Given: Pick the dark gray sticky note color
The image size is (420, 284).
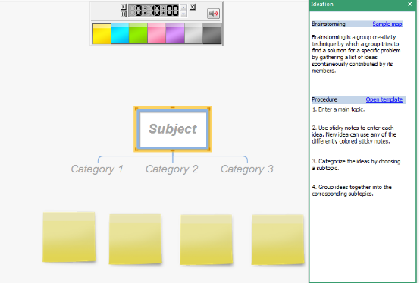Looking at the screenshot, I should tap(212, 33).
